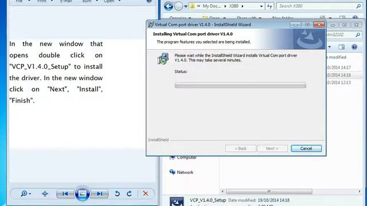Sort by the Date modified column
This screenshot has width=367, height=206.
(337, 57)
